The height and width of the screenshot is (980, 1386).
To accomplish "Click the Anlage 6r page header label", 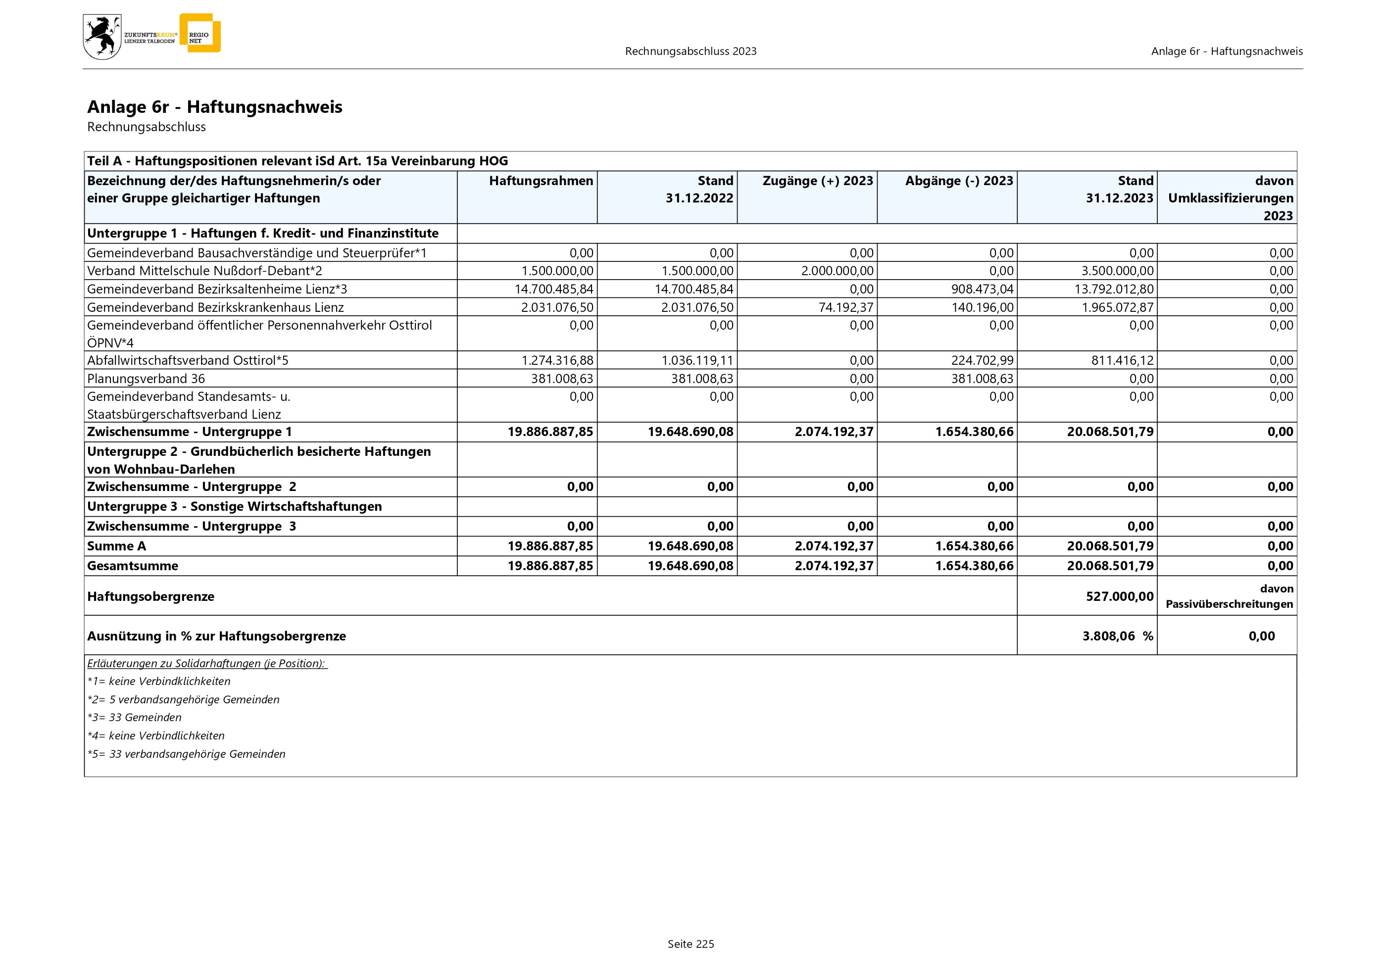I will pyautogui.click(x=1227, y=51).
